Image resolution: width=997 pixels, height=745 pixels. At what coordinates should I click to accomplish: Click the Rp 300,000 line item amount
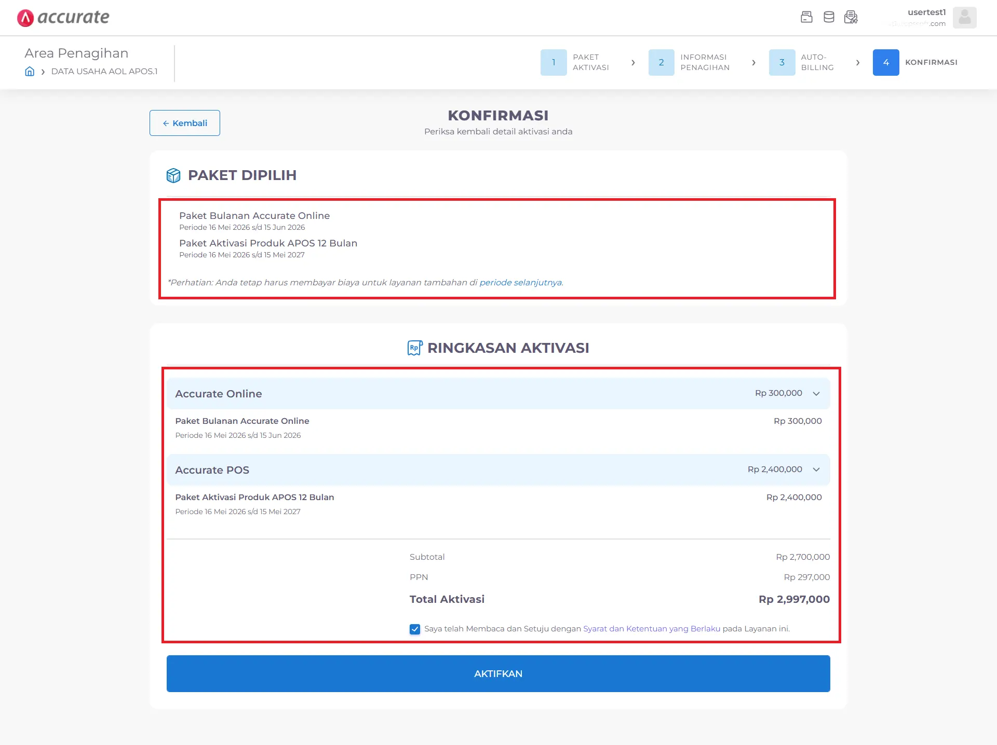798,421
